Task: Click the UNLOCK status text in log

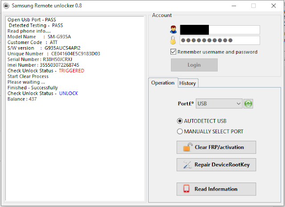Action: [69, 93]
